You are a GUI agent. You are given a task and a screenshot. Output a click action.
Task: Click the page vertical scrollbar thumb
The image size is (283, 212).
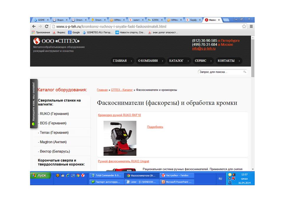253,58
